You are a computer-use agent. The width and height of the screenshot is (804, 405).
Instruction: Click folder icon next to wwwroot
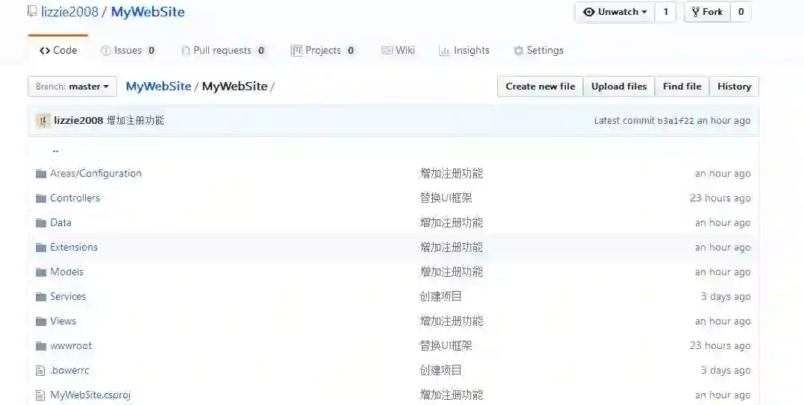[x=41, y=345]
